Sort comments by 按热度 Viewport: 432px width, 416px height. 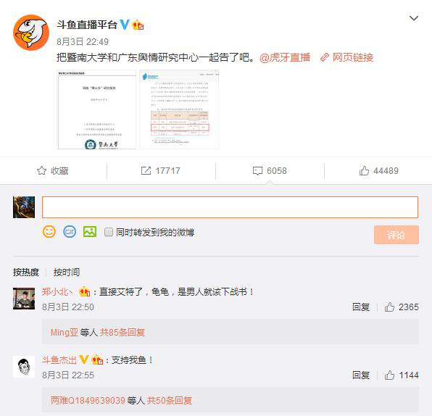[26, 273]
